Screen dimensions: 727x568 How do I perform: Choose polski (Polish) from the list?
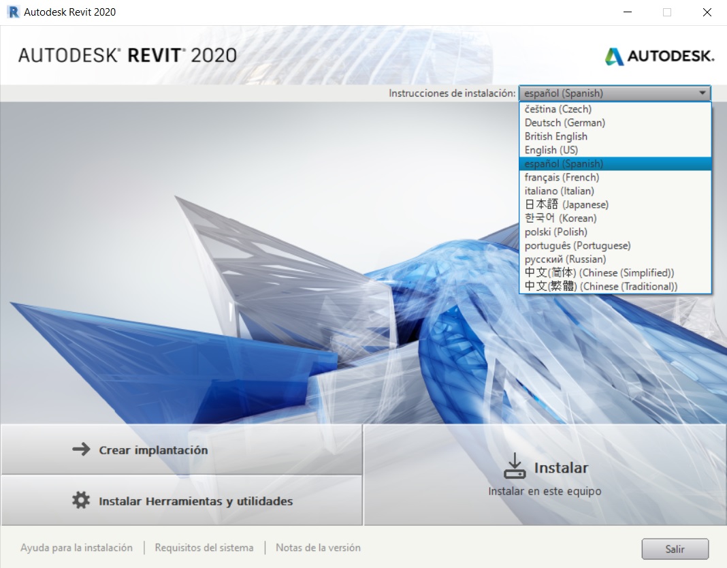[x=615, y=232]
